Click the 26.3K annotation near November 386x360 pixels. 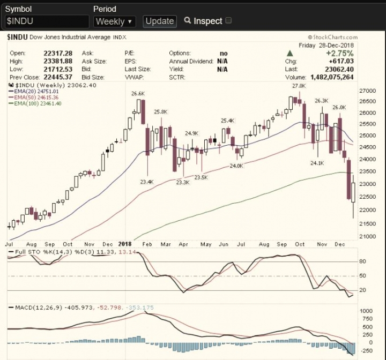coord(322,101)
